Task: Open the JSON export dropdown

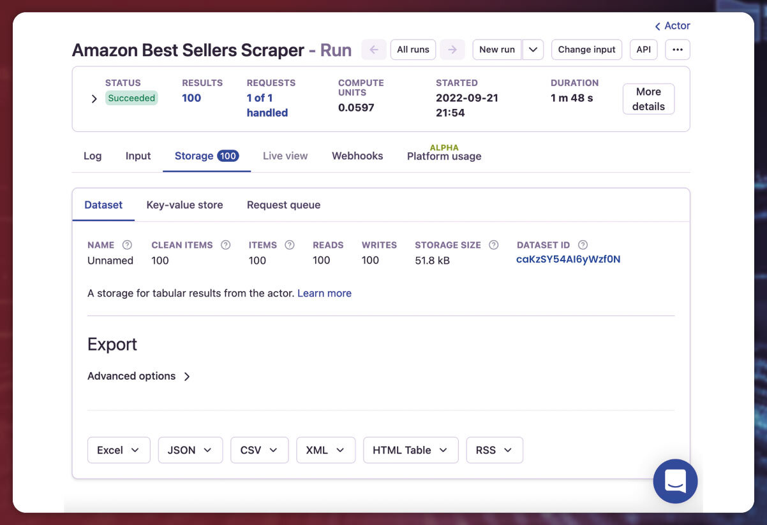Action: point(190,450)
